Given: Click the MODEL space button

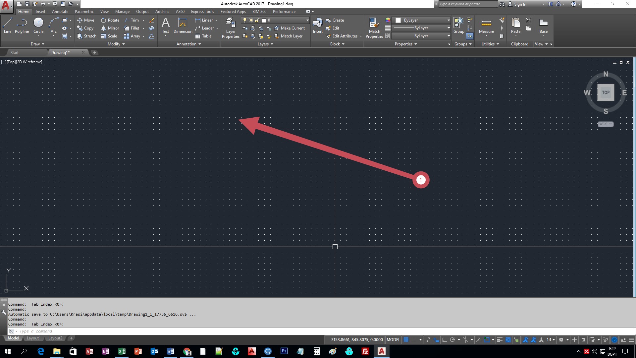Looking at the screenshot, I should click(x=393, y=340).
